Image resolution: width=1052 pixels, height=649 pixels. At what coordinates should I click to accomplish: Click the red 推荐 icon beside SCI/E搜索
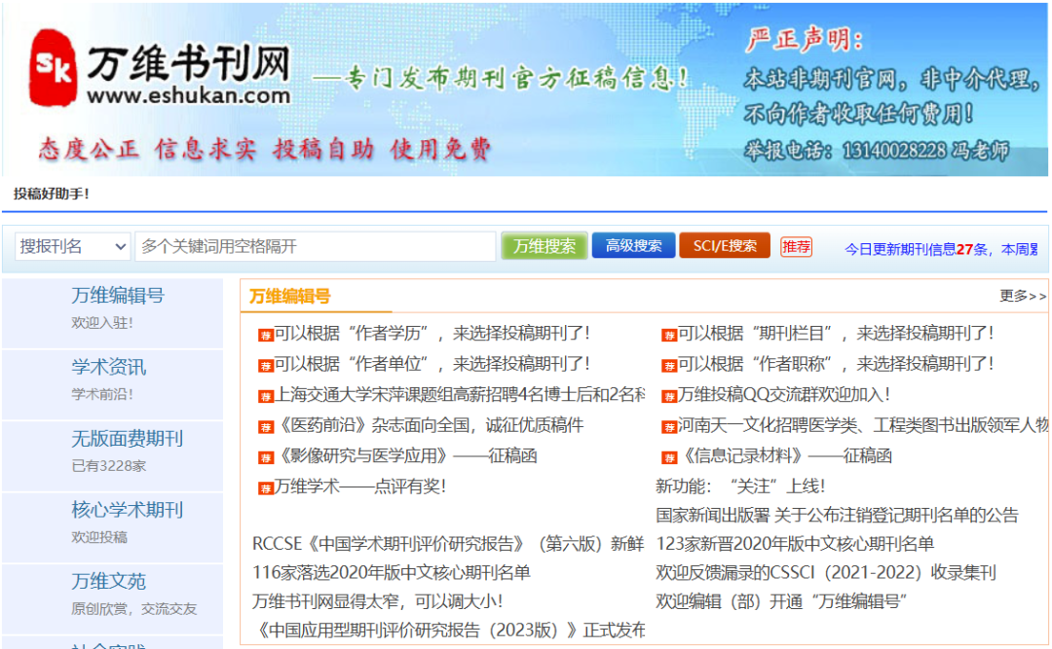tap(796, 245)
